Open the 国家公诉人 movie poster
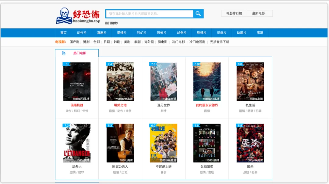329x184 pixels. pos(120,143)
